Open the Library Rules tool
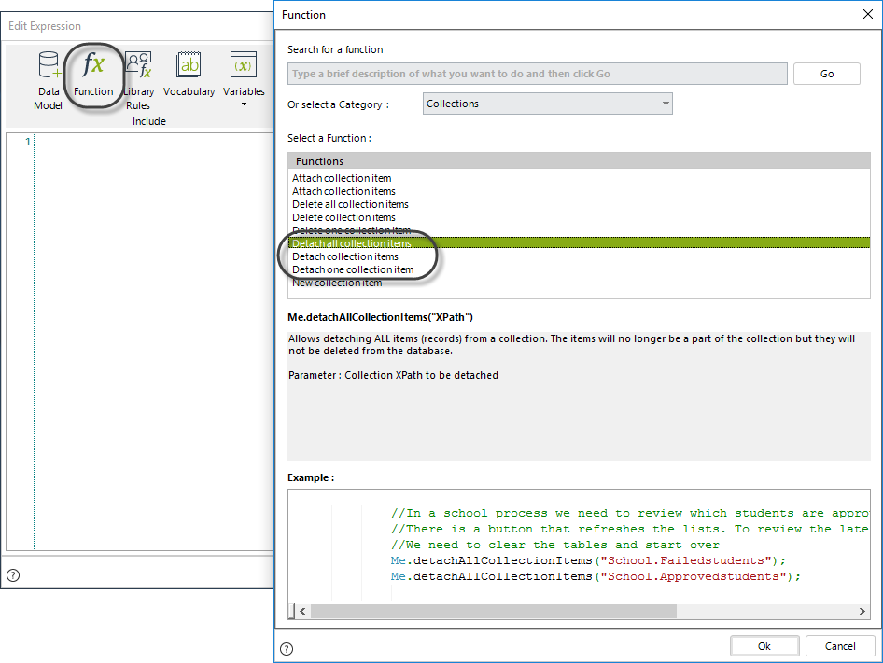883x663 pixels. [x=138, y=65]
